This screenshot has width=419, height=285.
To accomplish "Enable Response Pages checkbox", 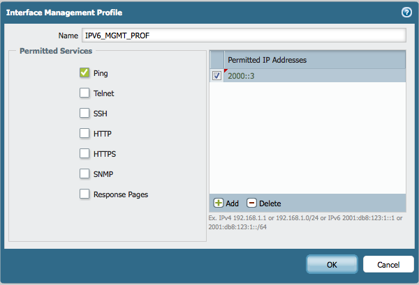I will [84, 194].
